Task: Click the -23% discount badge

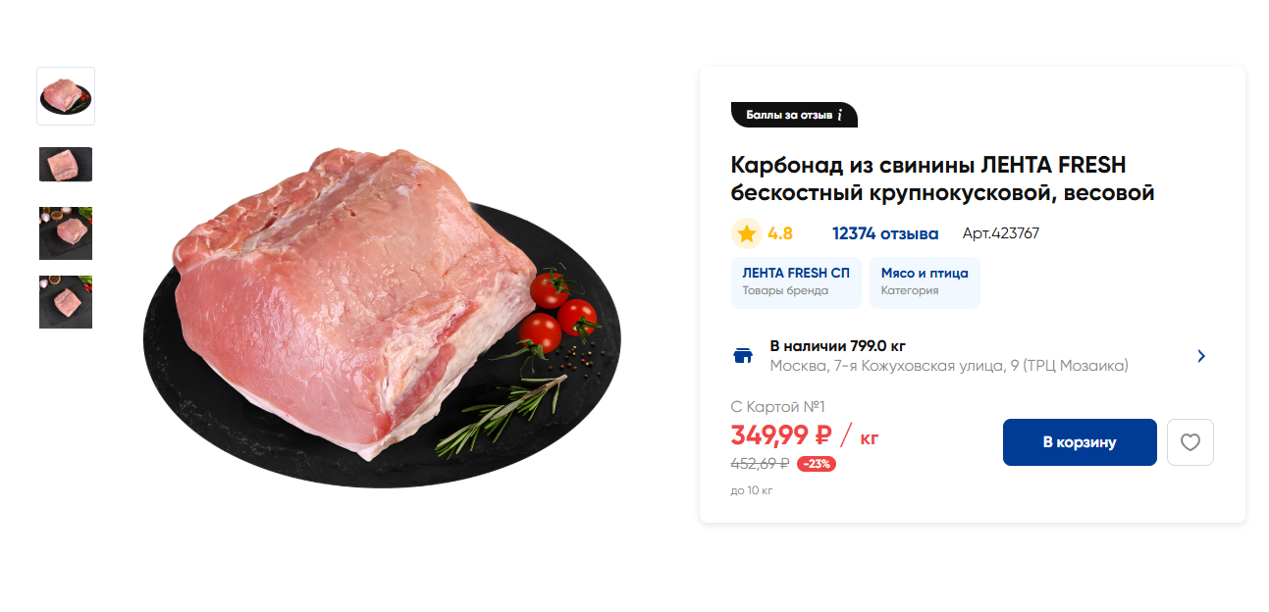Action: pos(816,464)
